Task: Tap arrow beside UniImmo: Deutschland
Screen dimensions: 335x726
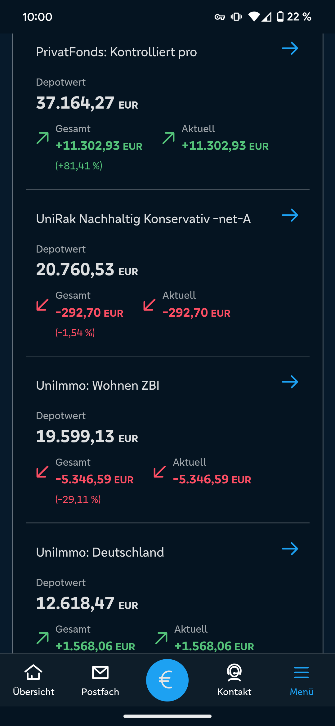Action: coord(290,549)
